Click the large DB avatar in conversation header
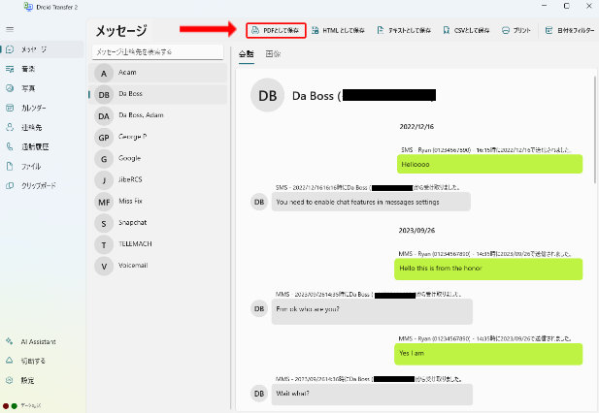This screenshot has height=413, width=599. point(267,95)
